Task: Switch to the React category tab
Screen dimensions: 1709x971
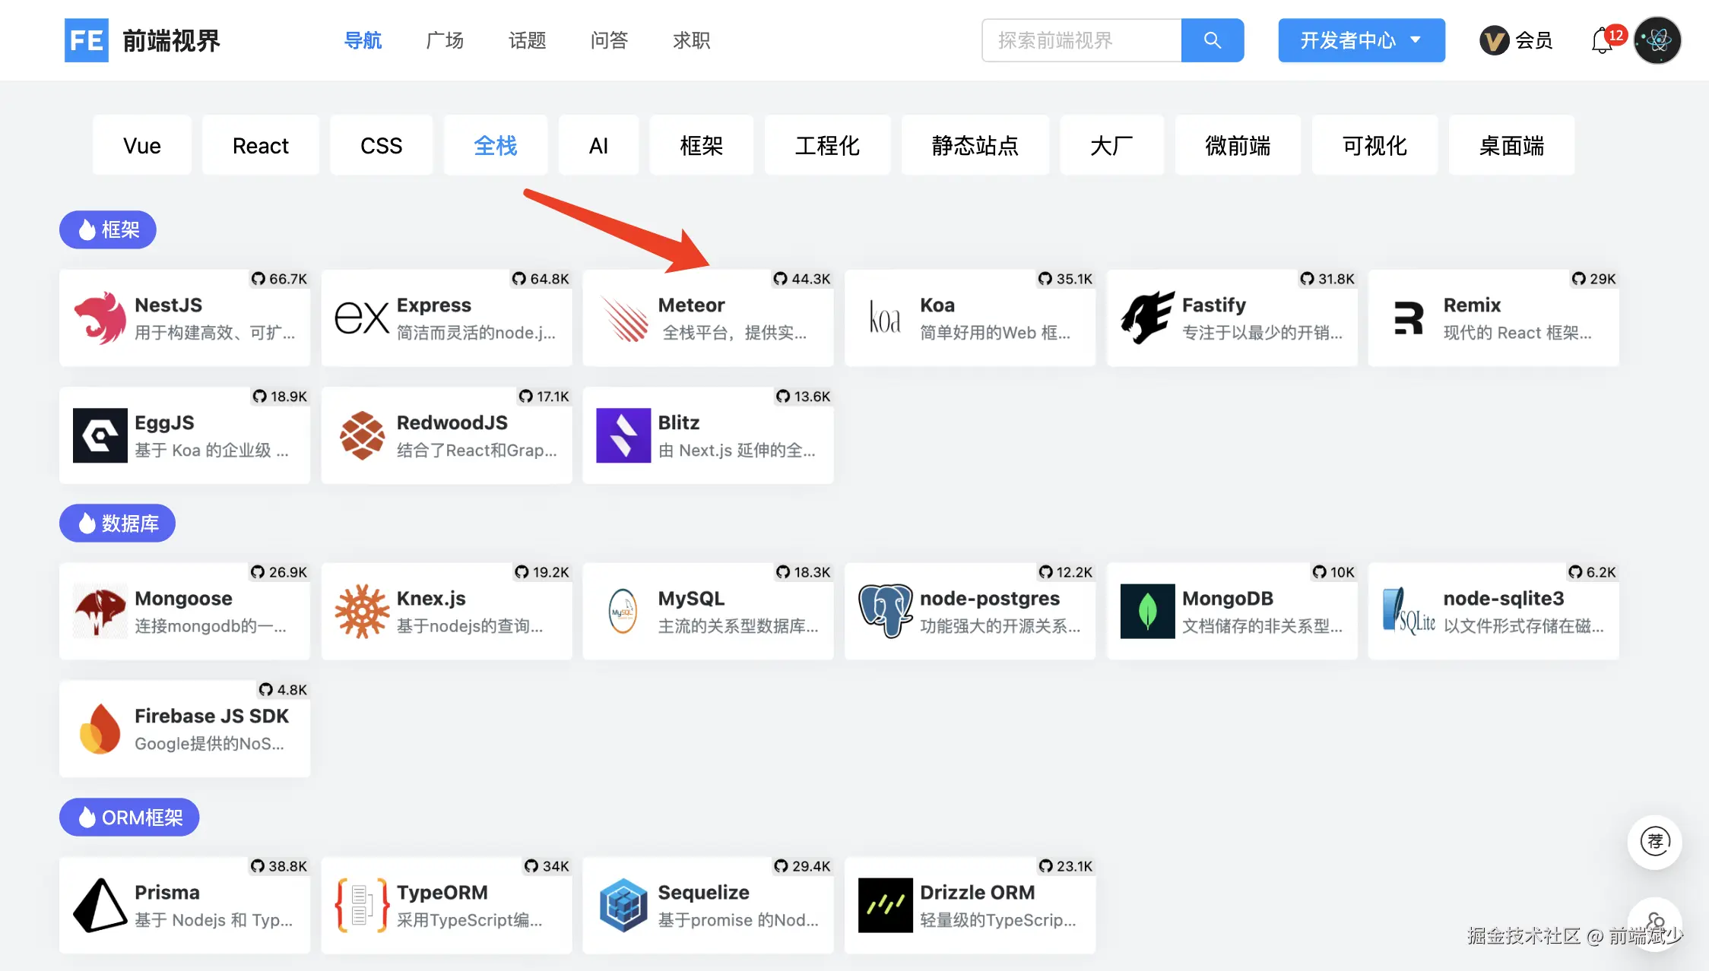Action: coord(260,145)
